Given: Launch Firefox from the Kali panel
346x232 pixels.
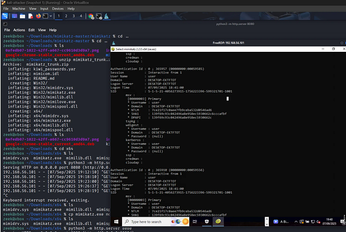Looking at the screenshot, I should click(39, 16).
